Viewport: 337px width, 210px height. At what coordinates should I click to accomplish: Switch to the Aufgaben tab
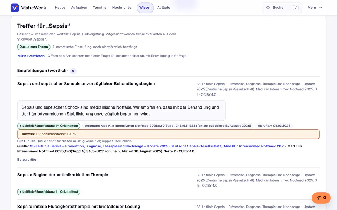click(79, 7)
